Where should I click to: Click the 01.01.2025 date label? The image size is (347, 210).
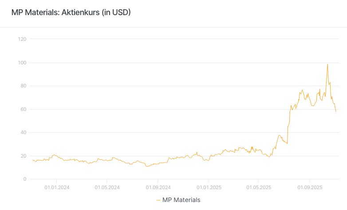click(209, 188)
